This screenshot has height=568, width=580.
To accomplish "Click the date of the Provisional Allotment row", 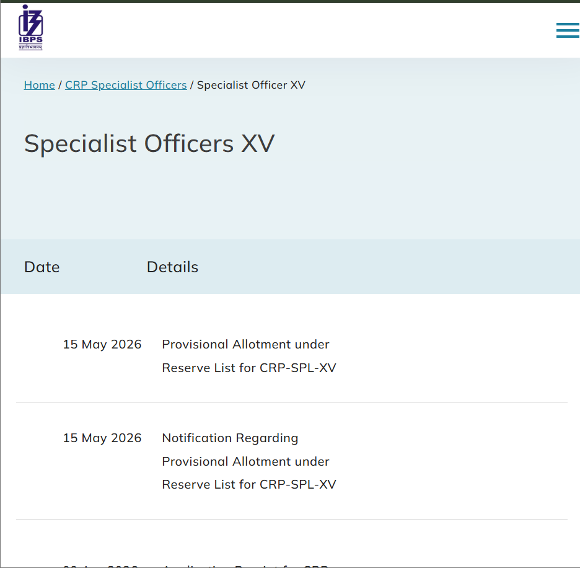I will click(x=102, y=344).
